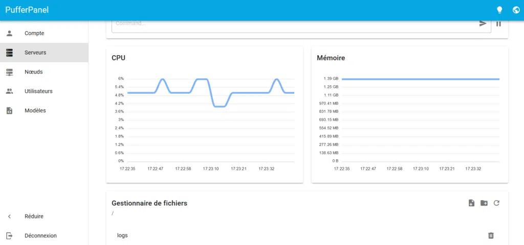The width and height of the screenshot is (524, 245).
Task: Click the Nœuds network icon
Action: pos(9,72)
